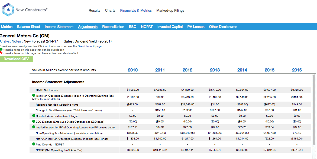317x159 pixels.
Task: Select the Net After-Tax Non-Operating Expense row label
Action: tap(72, 139)
